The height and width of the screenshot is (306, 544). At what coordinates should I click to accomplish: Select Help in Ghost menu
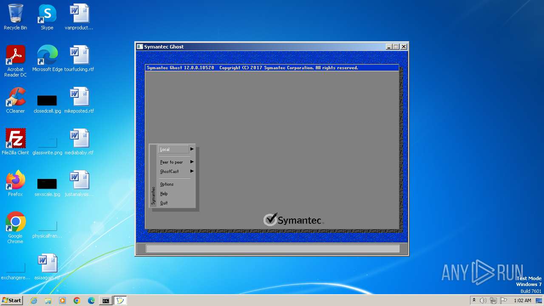pos(164,193)
